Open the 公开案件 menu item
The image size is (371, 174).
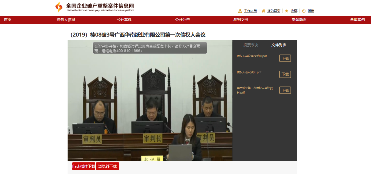[124, 20]
